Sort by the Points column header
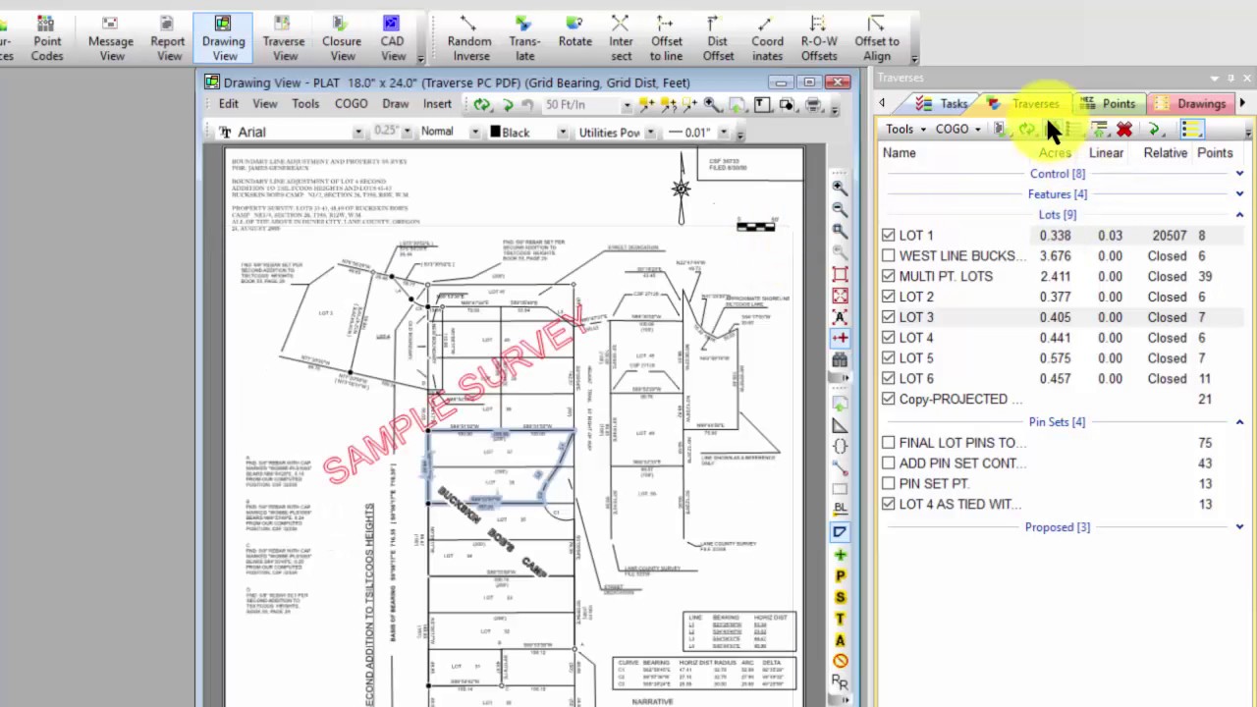The image size is (1257, 707). (x=1215, y=153)
